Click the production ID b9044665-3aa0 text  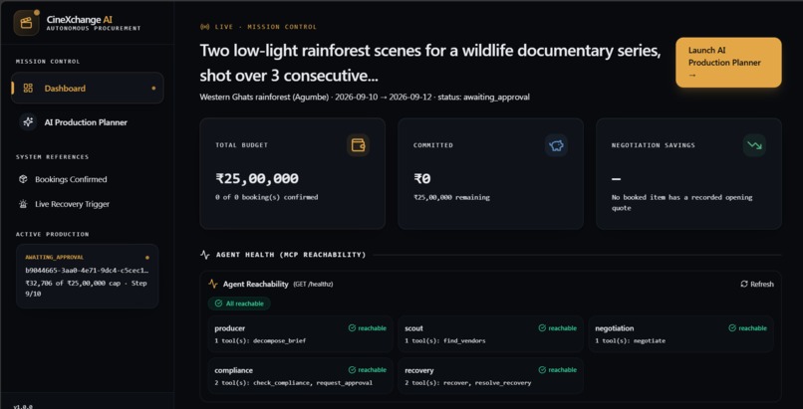point(87,271)
